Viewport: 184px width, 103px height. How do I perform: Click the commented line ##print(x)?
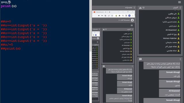[11, 49]
